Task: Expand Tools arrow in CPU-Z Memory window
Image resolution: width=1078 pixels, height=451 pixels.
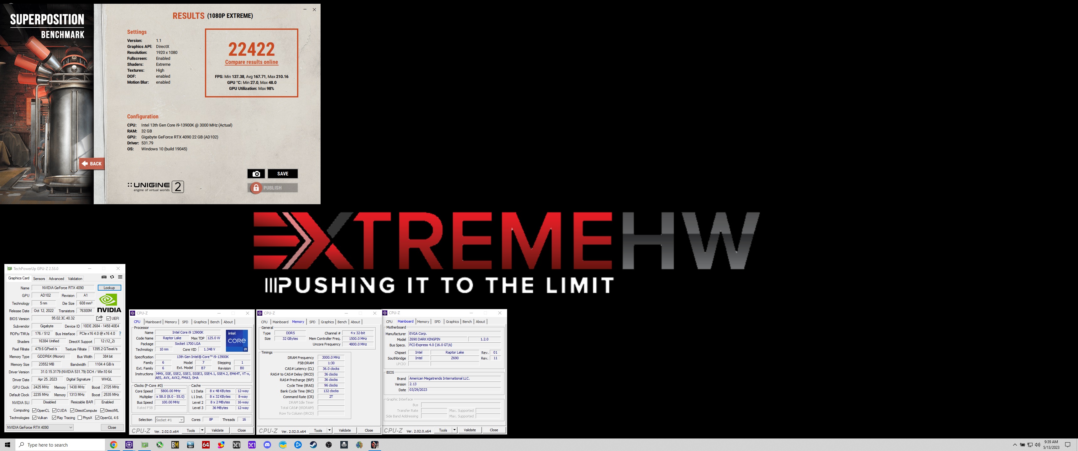Action: [330, 430]
